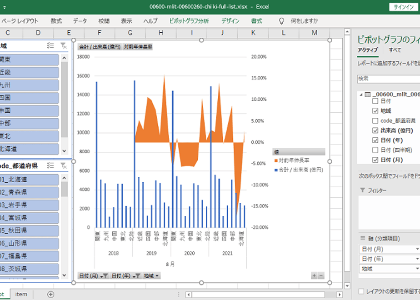Viewport: 420px width, 300px height.
Task: Click the field search box
Action: [x=388, y=79]
